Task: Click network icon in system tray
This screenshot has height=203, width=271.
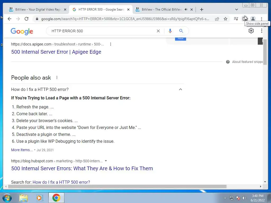Action: pyautogui.click(x=231, y=198)
